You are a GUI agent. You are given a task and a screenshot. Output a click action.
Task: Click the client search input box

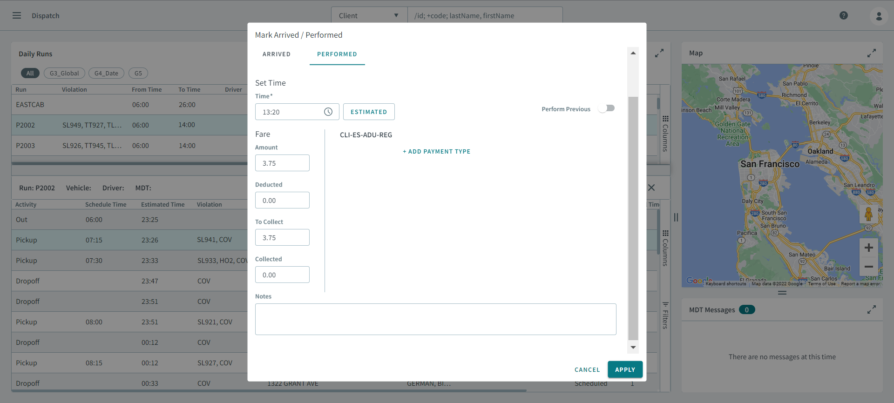pyautogui.click(x=485, y=15)
